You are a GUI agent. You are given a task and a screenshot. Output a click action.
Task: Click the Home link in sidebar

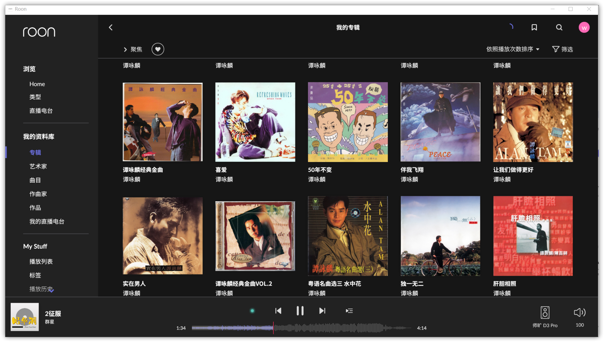(37, 84)
